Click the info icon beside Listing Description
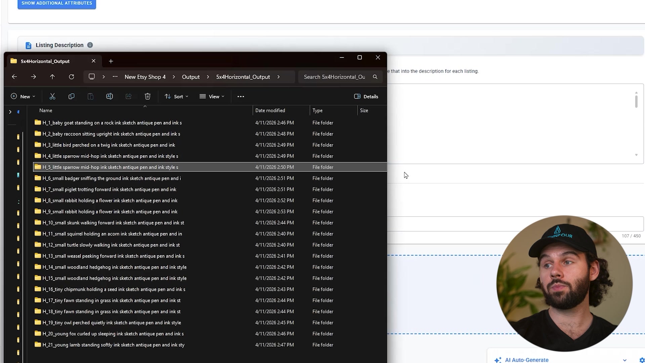This screenshot has height=363, width=645. [90, 45]
